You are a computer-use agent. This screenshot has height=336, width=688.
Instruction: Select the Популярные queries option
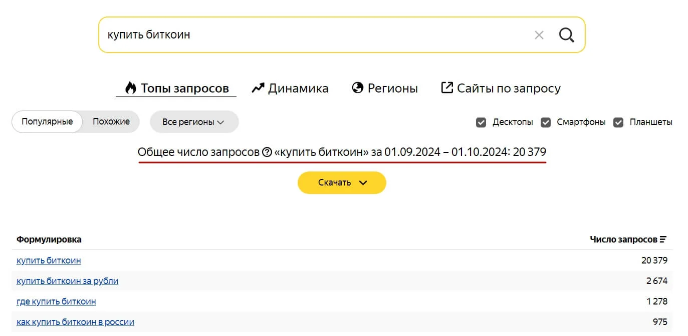(x=47, y=121)
